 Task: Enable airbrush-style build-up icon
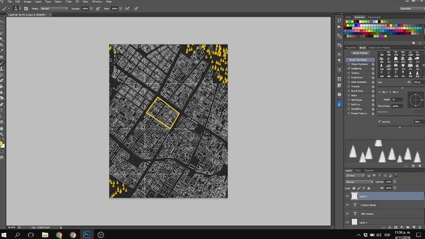(127, 9)
